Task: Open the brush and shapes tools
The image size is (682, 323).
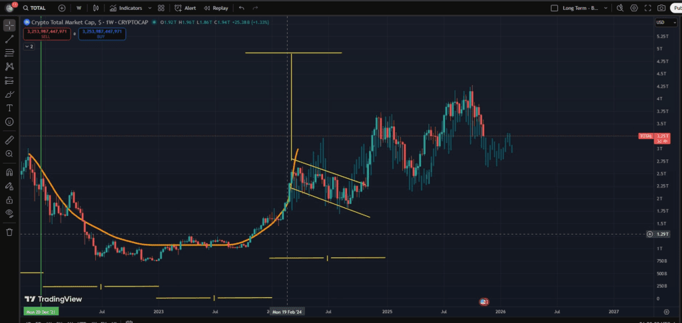Action: coord(9,94)
